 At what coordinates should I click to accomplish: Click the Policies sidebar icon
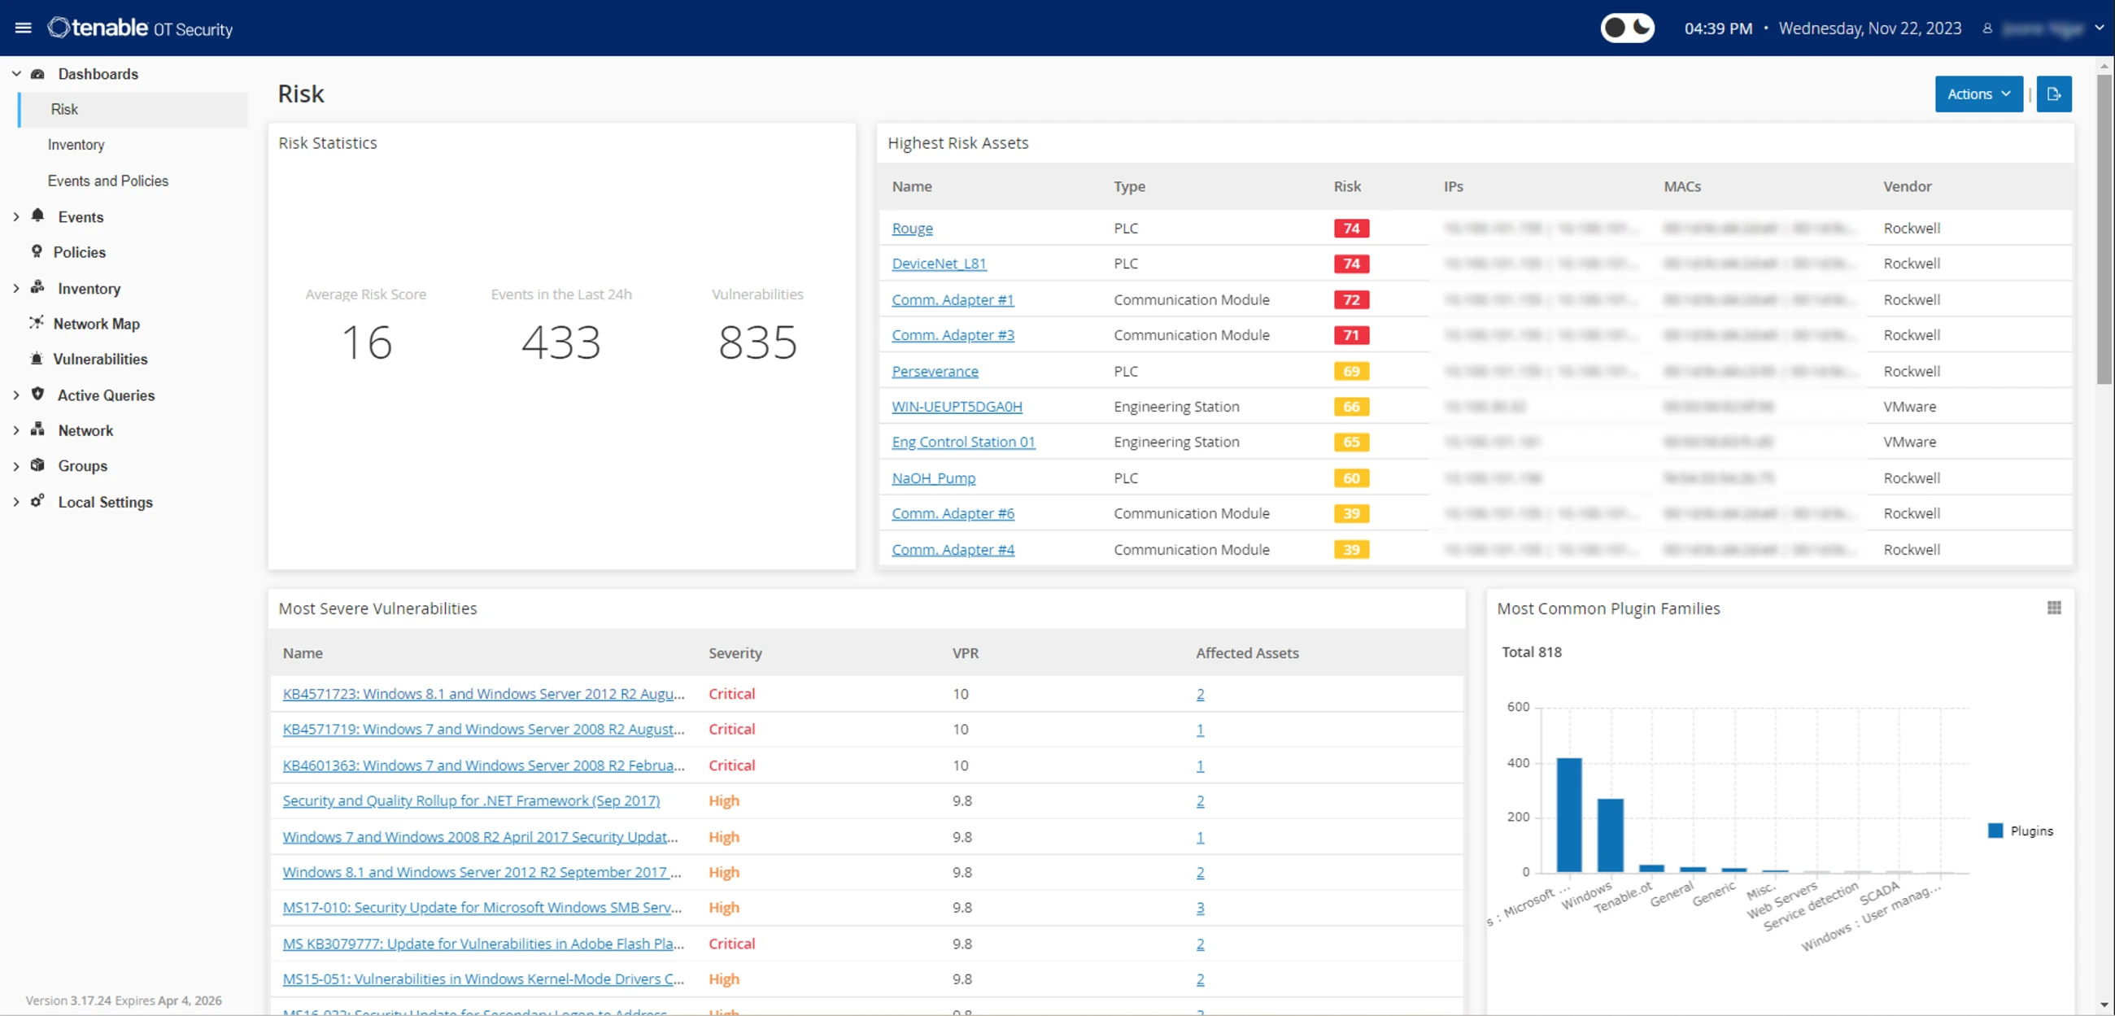(x=37, y=251)
